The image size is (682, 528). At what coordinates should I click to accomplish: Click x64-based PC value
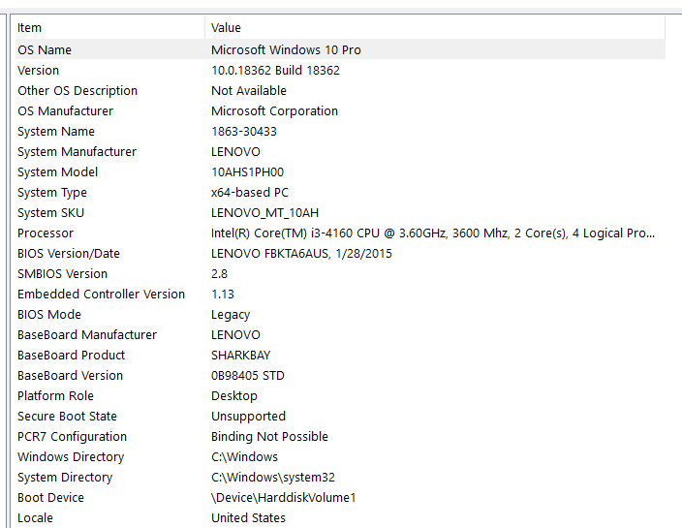(250, 192)
